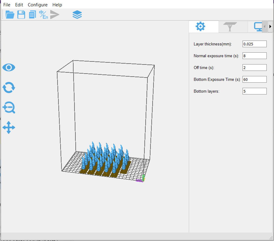
Task: Select the move four-arrow pan icon
Action: 9,127
